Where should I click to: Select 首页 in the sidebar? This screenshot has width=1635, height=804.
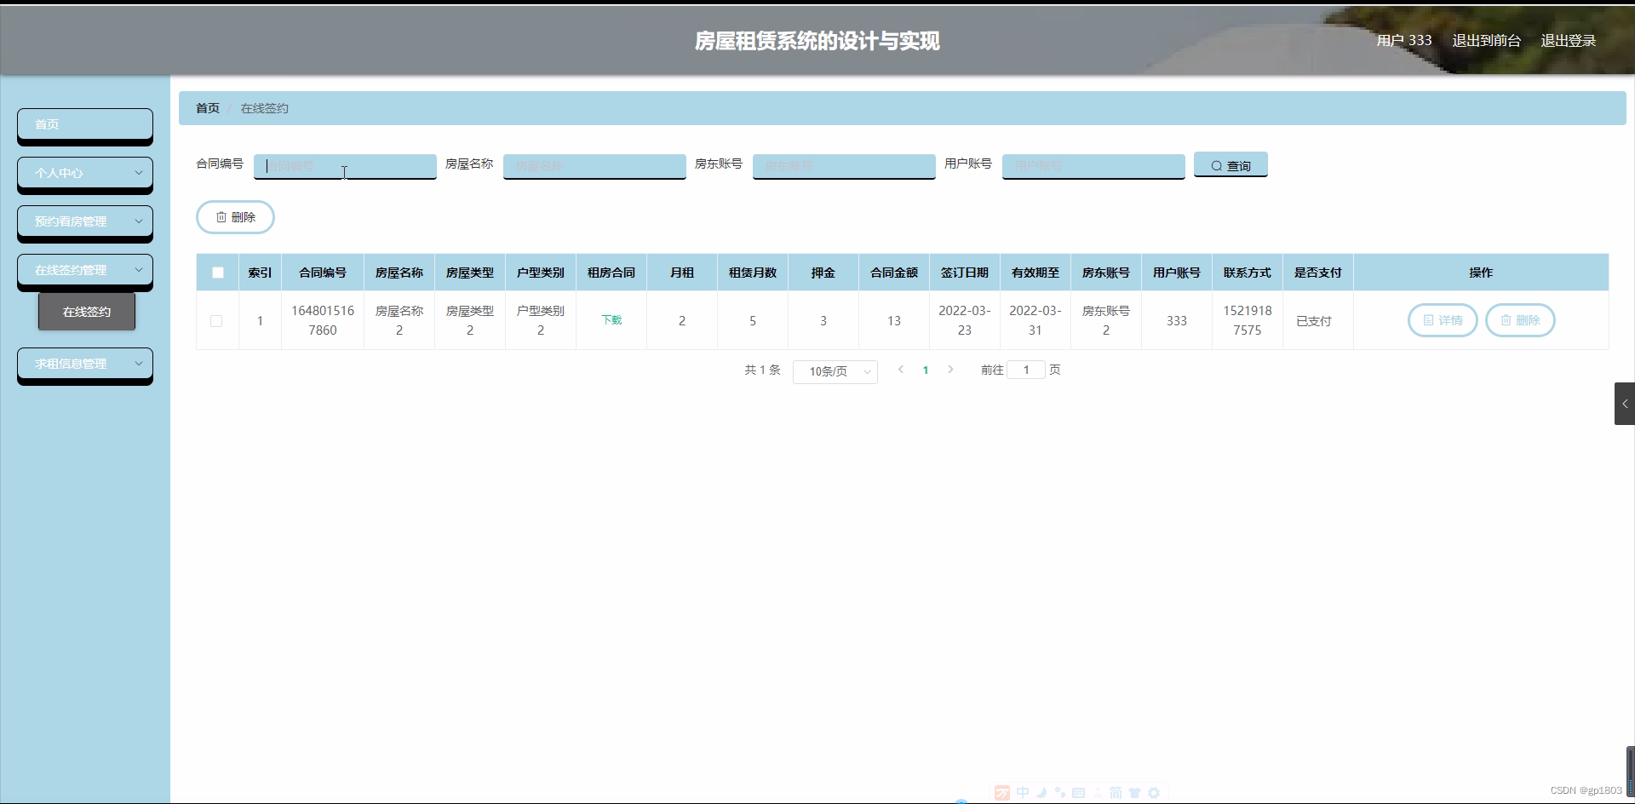click(x=84, y=124)
